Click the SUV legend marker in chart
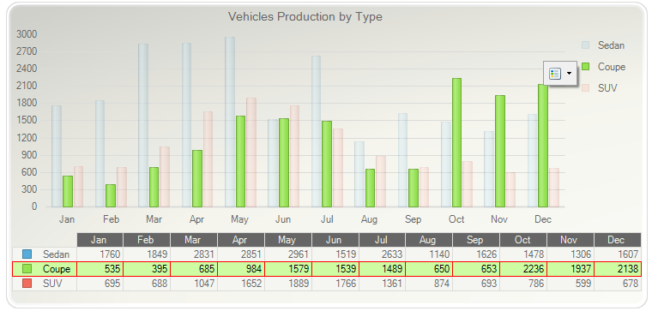The width and height of the screenshot is (652, 311). click(x=585, y=88)
